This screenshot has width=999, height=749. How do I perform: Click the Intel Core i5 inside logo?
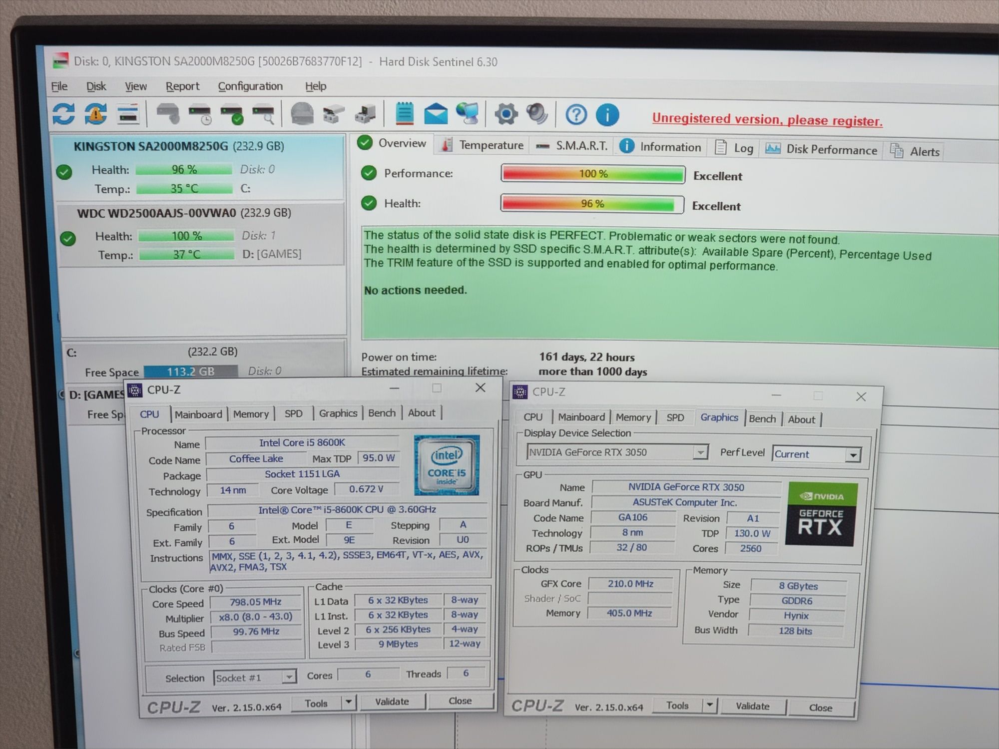tap(447, 465)
